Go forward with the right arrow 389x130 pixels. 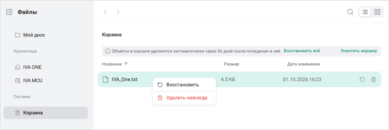click(118, 12)
